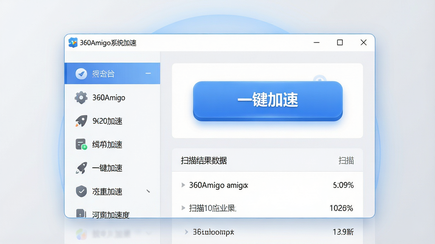Click the rocket icon next to 9X20加速
The height and width of the screenshot is (244, 435).
click(x=81, y=121)
